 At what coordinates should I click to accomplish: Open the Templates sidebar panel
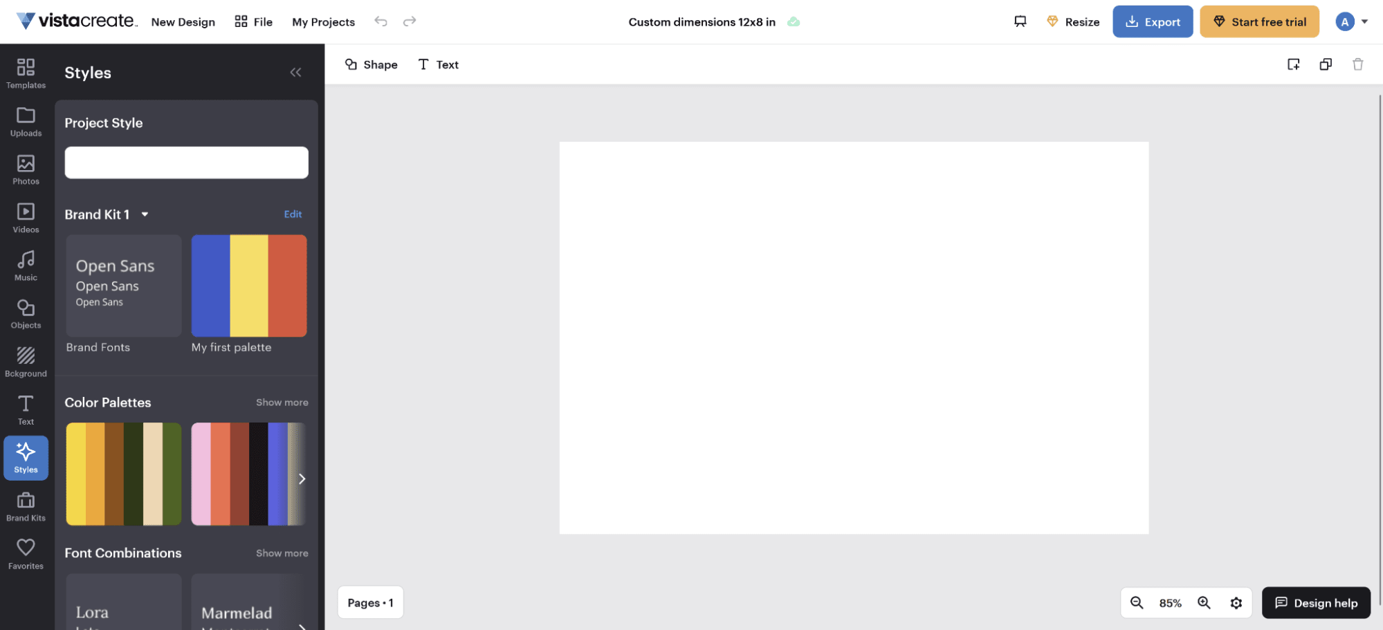pos(26,73)
